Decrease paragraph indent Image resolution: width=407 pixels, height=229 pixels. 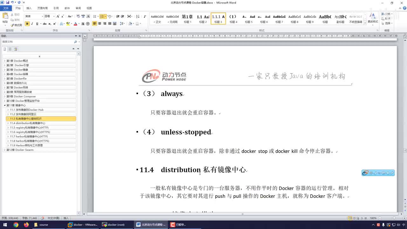point(118,16)
